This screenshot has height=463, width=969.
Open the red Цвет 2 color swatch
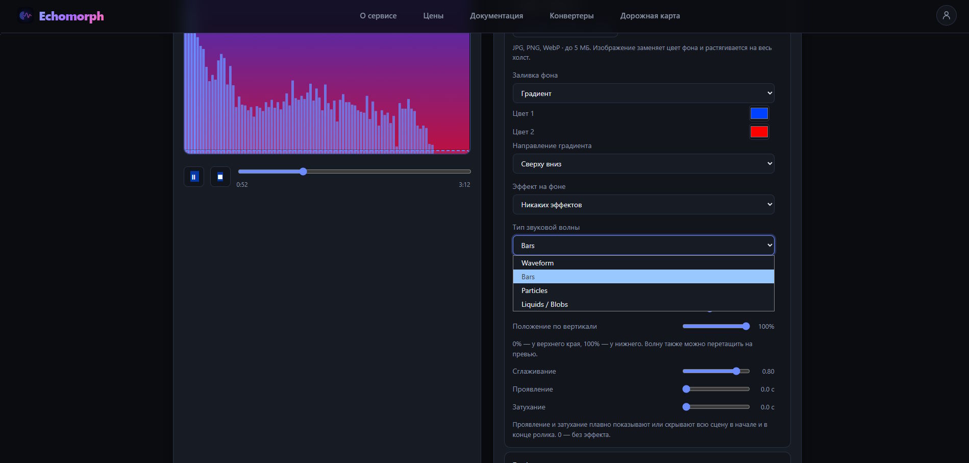point(759,132)
